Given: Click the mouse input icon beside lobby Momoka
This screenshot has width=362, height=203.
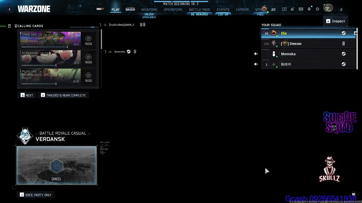Looking at the screenshot, I should 135,52.
